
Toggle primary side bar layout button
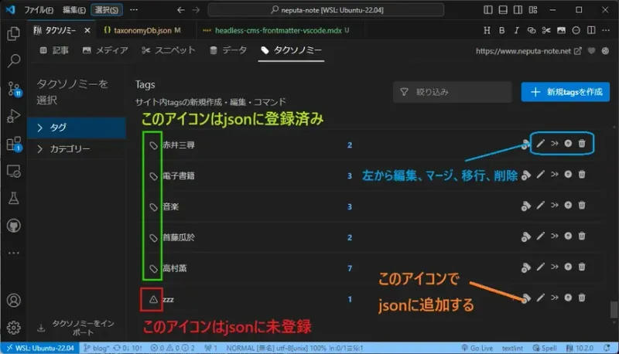coord(488,10)
